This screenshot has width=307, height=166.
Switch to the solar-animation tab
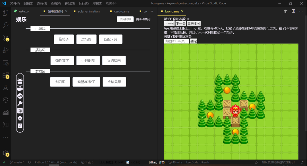point(88,11)
